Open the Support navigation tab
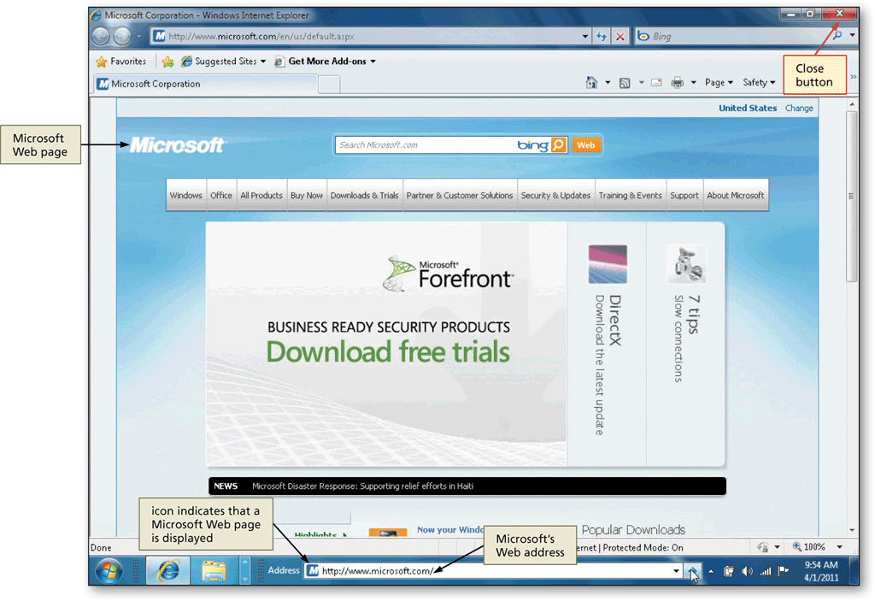This screenshot has height=601, width=875. (x=684, y=196)
